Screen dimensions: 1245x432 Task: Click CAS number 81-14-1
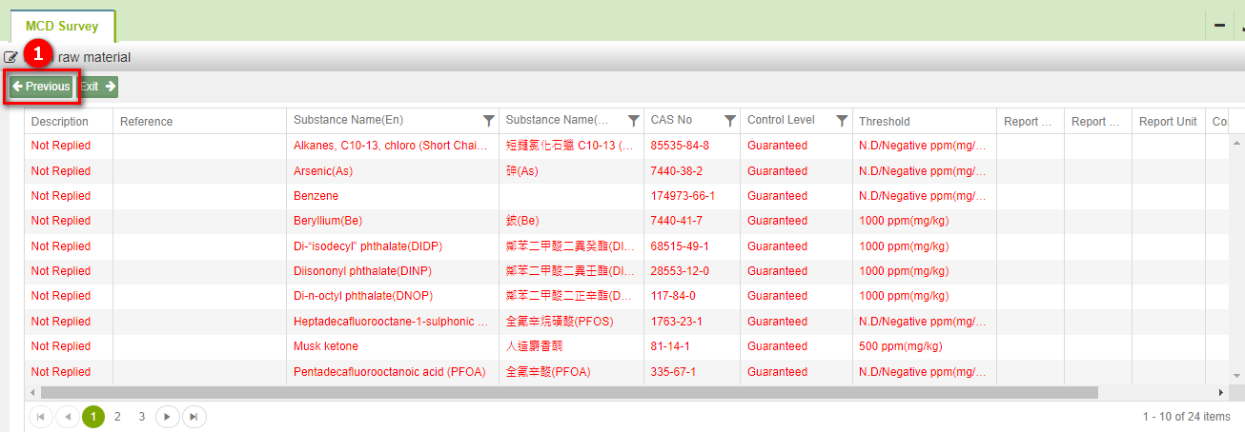click(670, 346)
